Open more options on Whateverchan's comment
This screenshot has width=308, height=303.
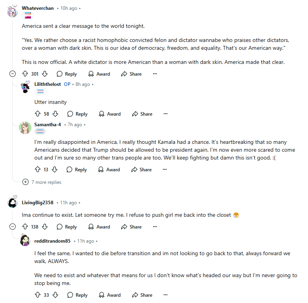click(155, 74)
